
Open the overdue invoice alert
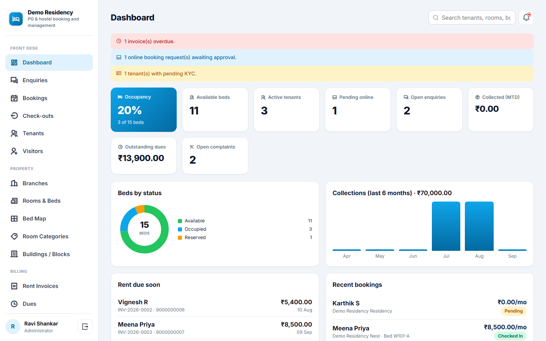pos(322,41)
